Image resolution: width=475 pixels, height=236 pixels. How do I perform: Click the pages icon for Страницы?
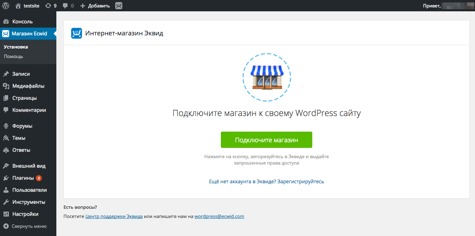tap(6, 98)
